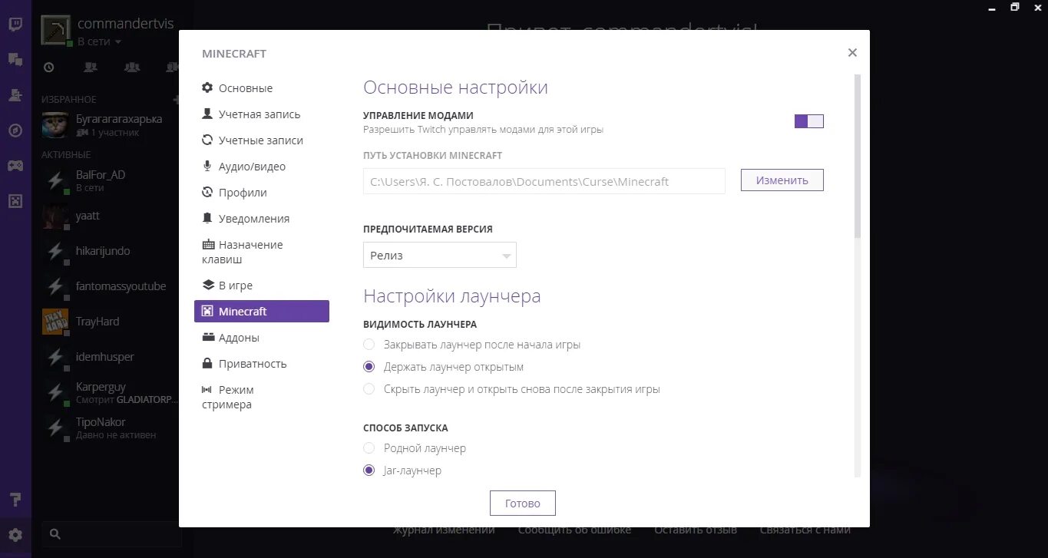
Task: Open the commandertvis profile avatar
Action: coord(56,31)
